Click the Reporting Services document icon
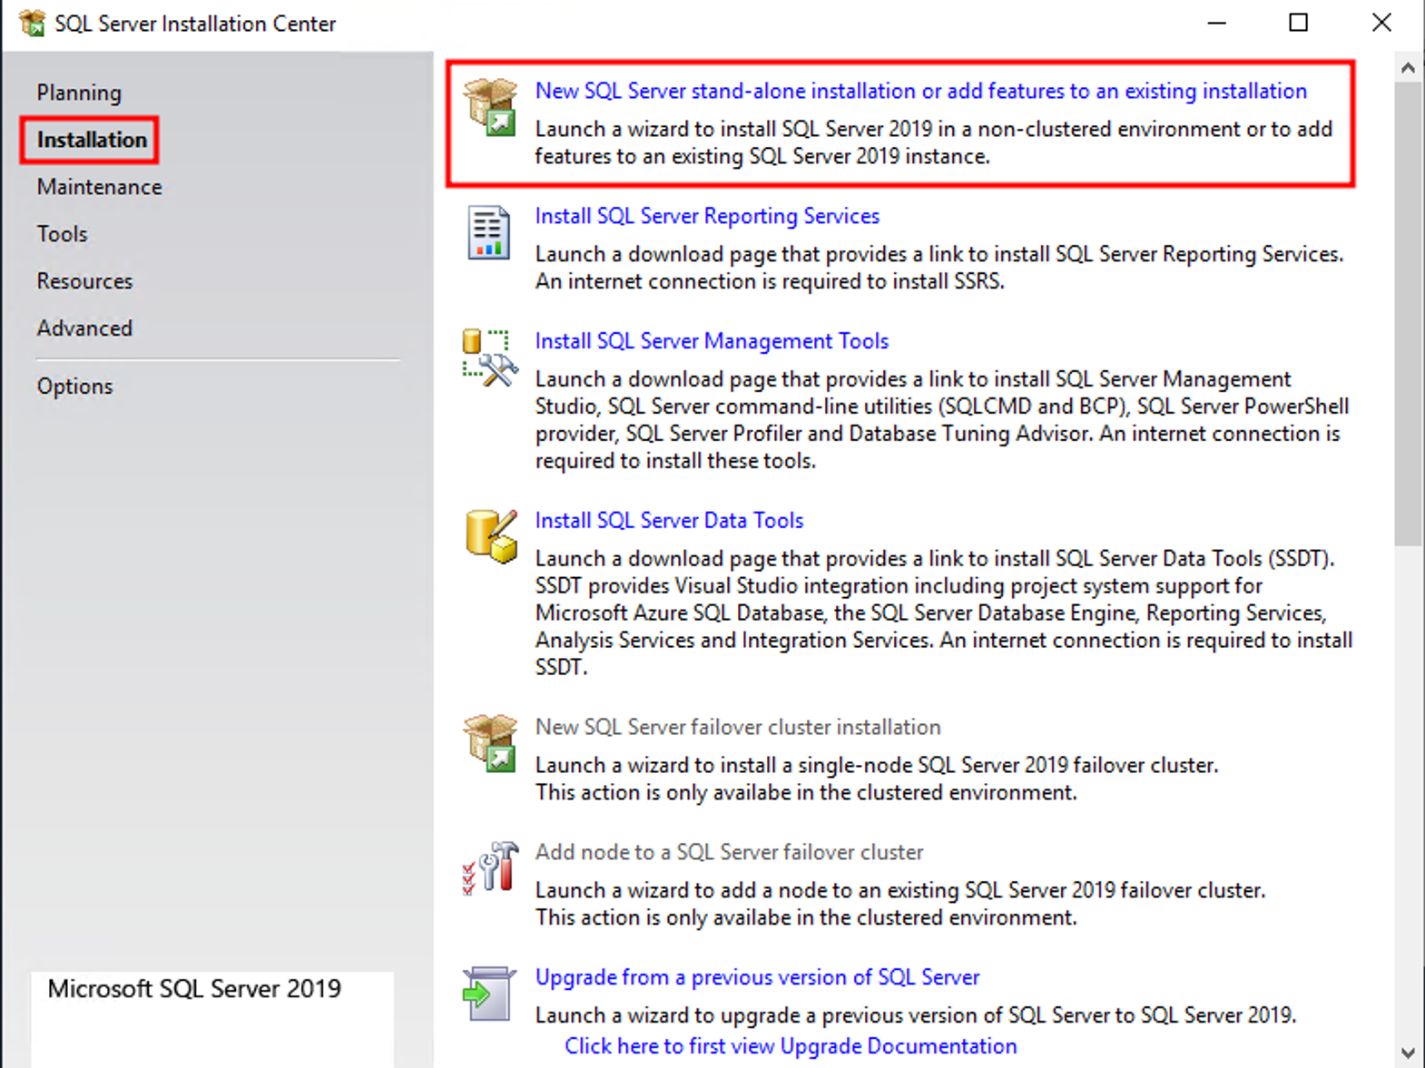 pos(488,232)
